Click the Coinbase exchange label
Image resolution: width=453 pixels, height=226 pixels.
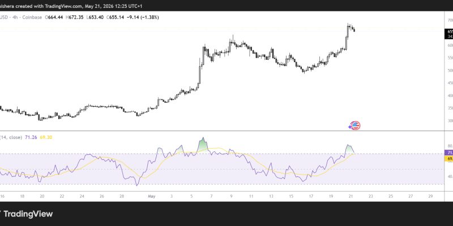tap(31, 18)
